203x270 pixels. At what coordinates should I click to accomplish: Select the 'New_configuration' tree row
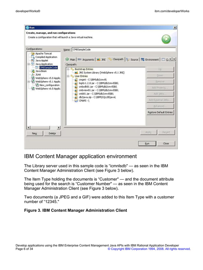pyautogui.click(x=49, y=85)
